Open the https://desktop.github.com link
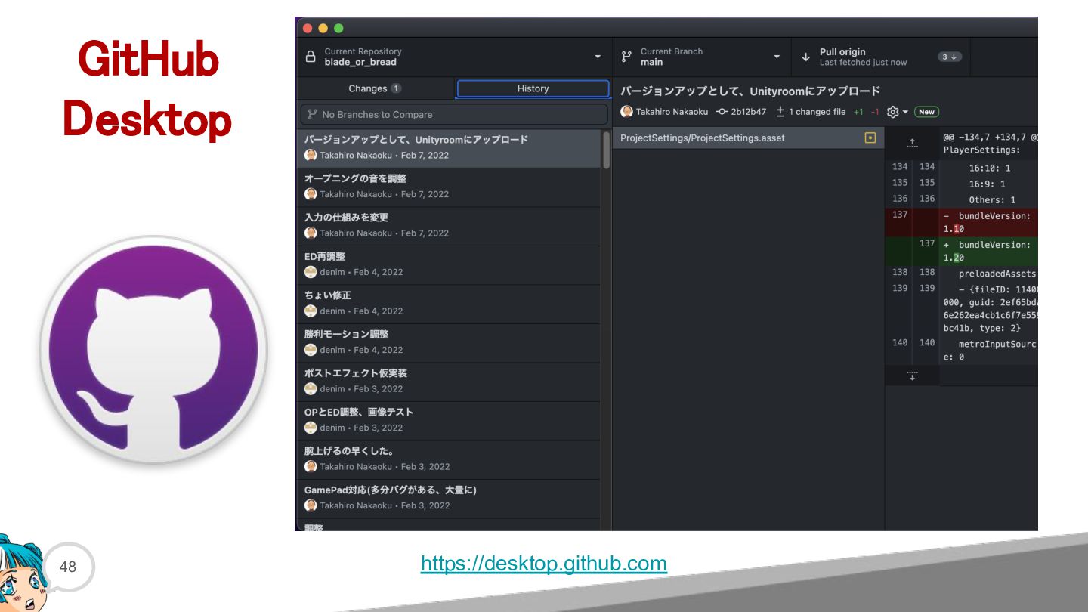Screen dimensions: 1088x612 544,564
